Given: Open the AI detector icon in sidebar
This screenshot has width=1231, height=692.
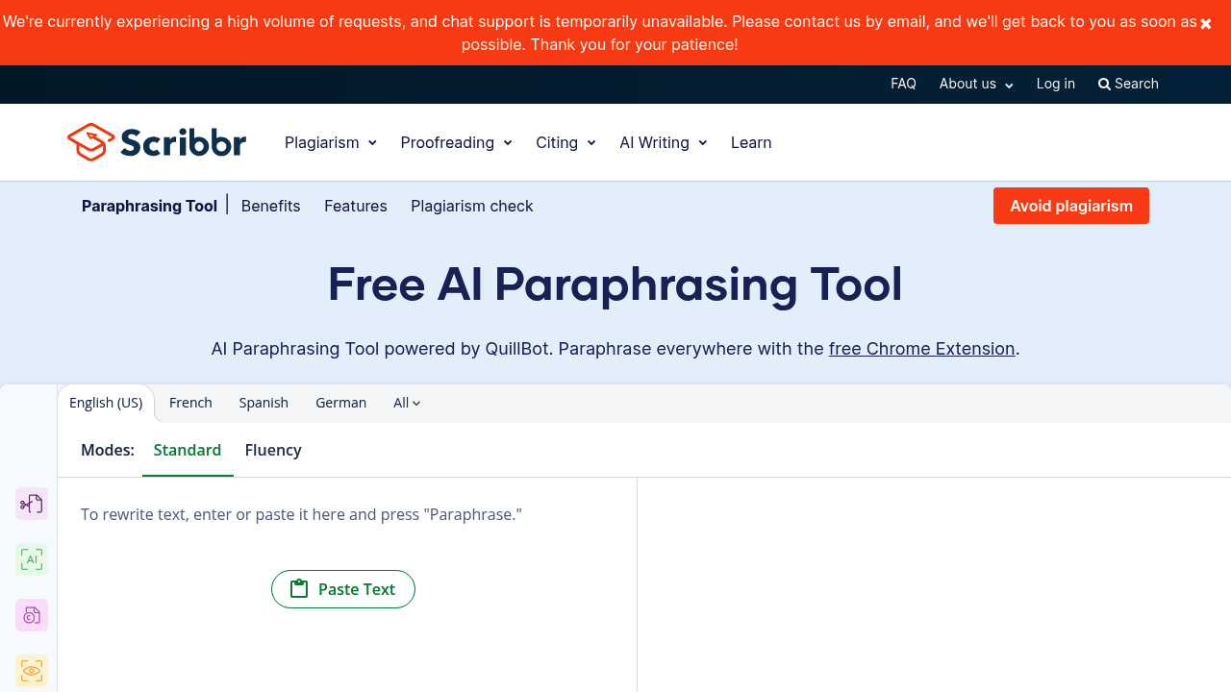Looking at the screenshot, I should click(x=32, y=559).
